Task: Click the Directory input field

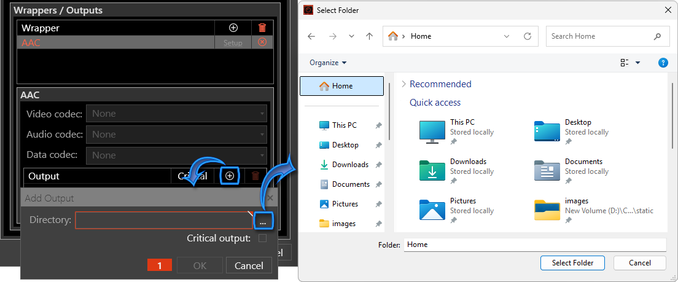Action: (164, 220)
